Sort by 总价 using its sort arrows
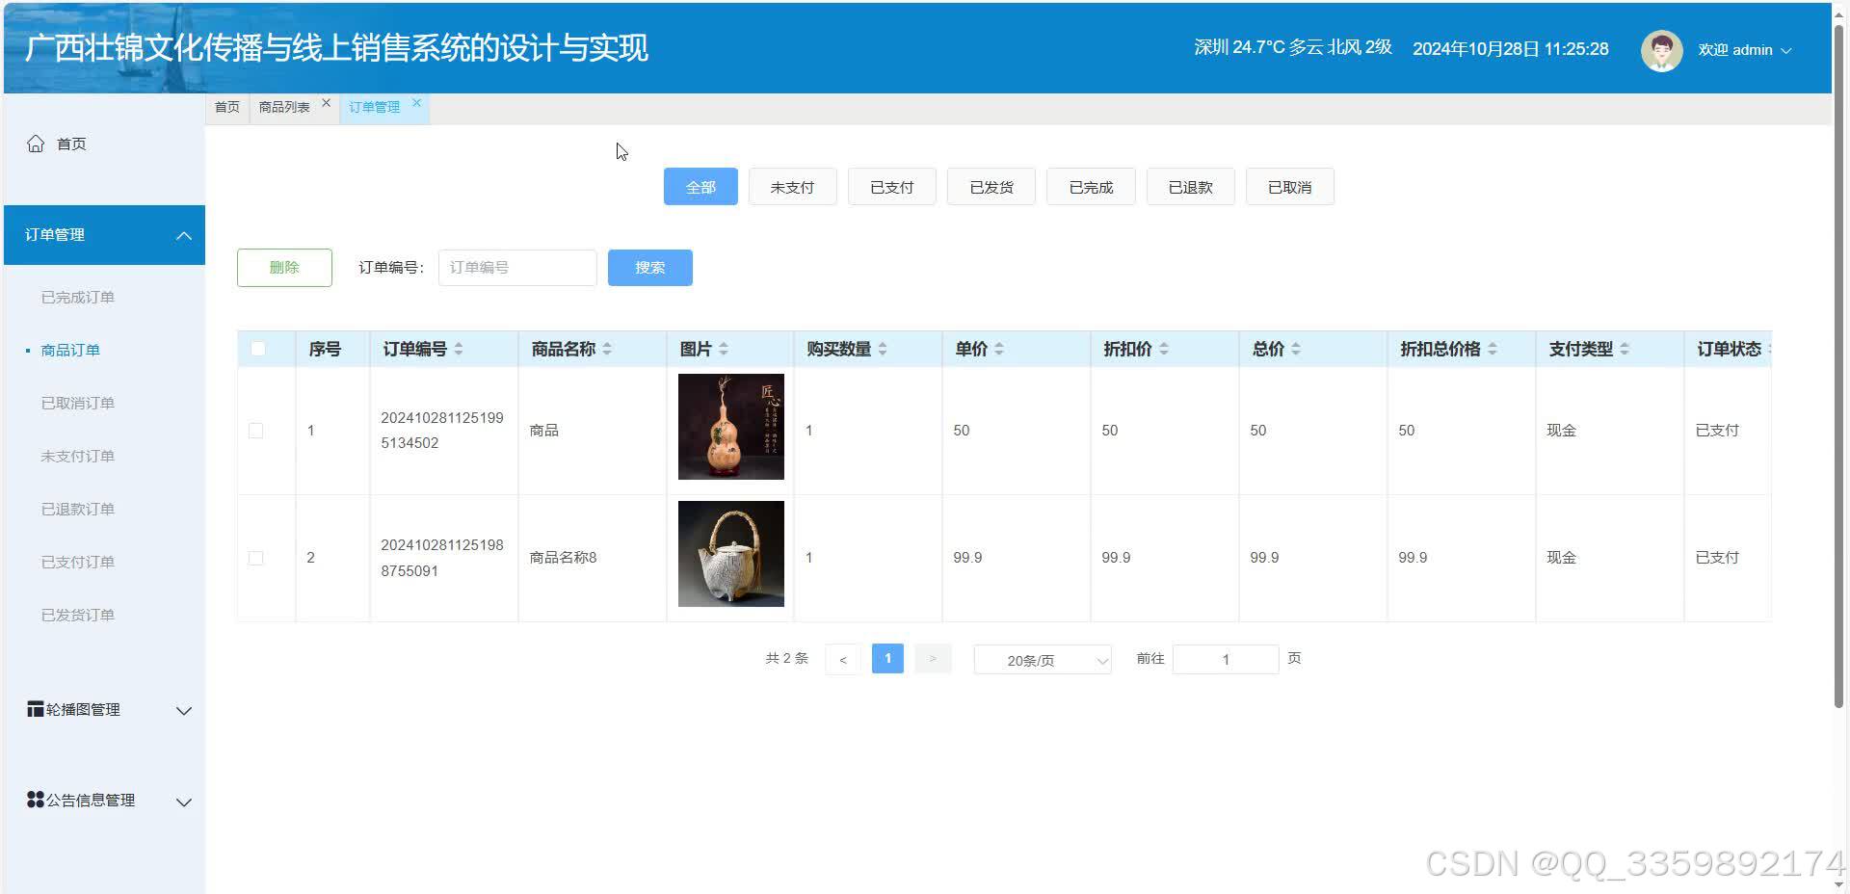Image resolution: width=1850 pixels, height=894 pixels. point(1297,349)
